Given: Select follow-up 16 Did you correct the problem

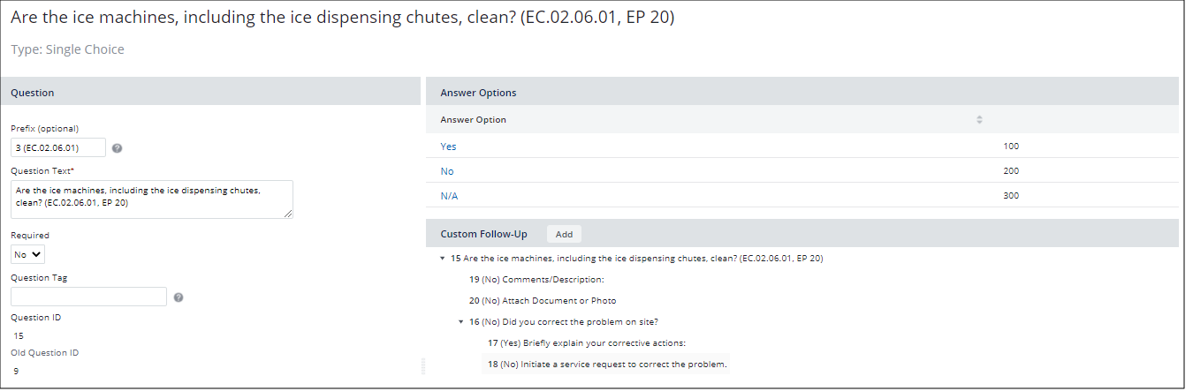Looking at the screenshot, I should pyautogui.click(x=564, y=321).
